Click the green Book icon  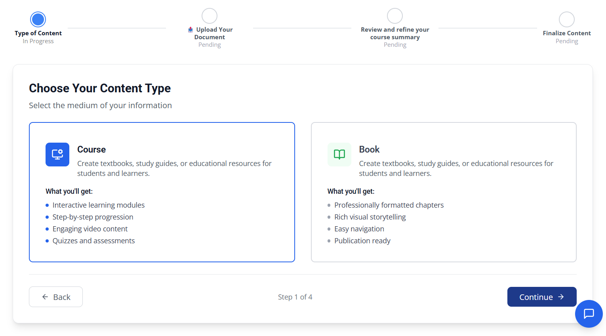click(339, 155)
